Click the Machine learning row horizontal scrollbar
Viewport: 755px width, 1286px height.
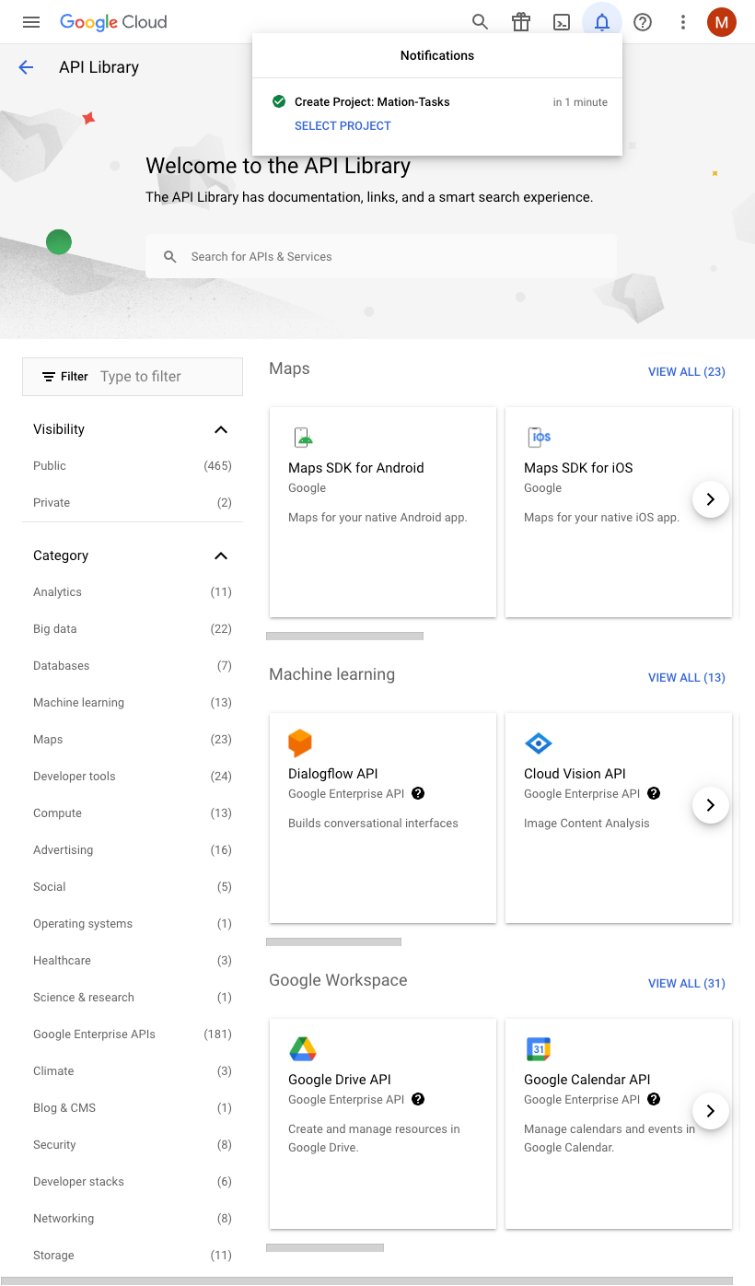pyautogui.click(x=334, y=941)
